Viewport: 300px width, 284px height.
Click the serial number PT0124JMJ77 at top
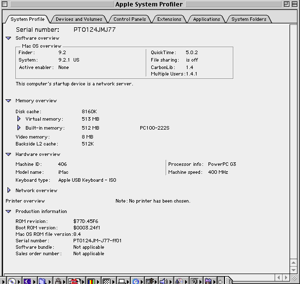(95, 30)
